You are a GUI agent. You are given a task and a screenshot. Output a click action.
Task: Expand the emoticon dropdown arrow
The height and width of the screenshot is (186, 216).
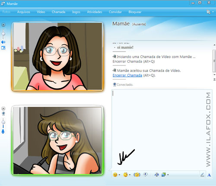[119, 175]
